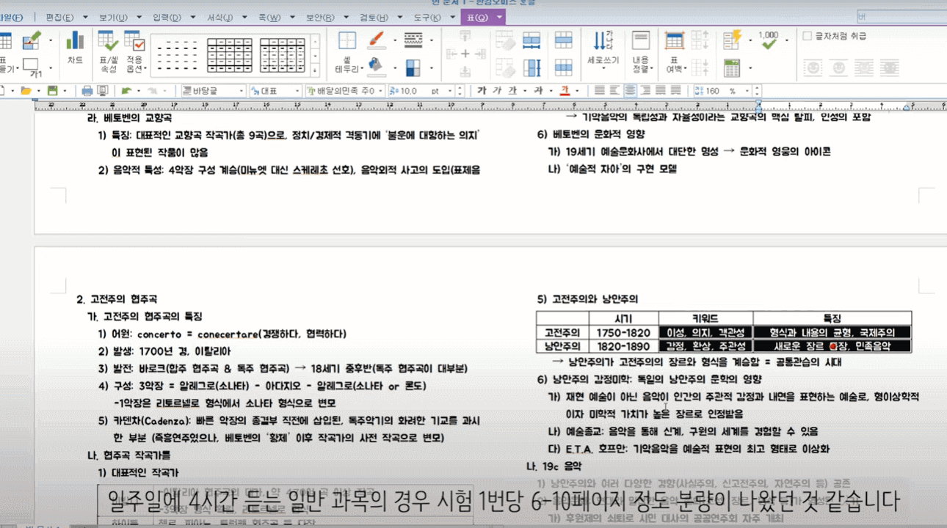Click the print icon in quick toolbar
Image resolution: width=947 pixels, height=528 pixels.
pyautogui.click(x=87, y=91)
